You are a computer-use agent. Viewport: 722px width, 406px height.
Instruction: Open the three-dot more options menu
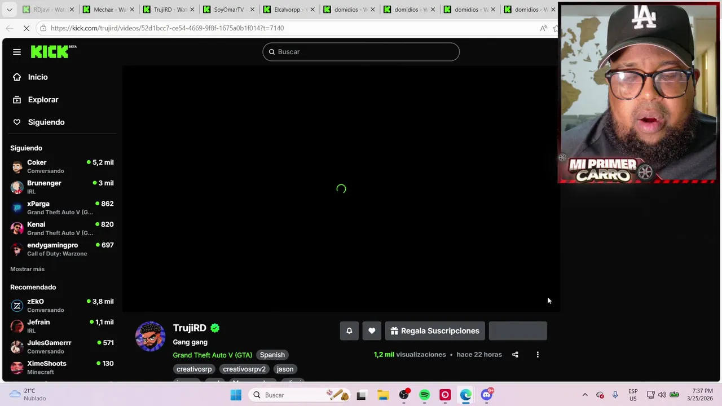538,355
